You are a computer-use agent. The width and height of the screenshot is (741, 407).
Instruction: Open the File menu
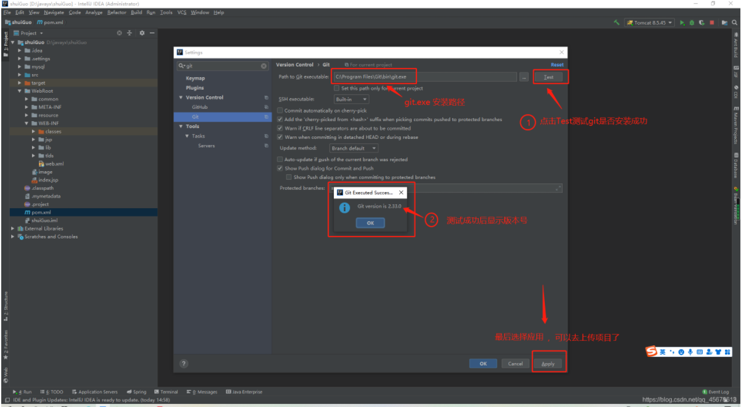click(x=7, y=12)
